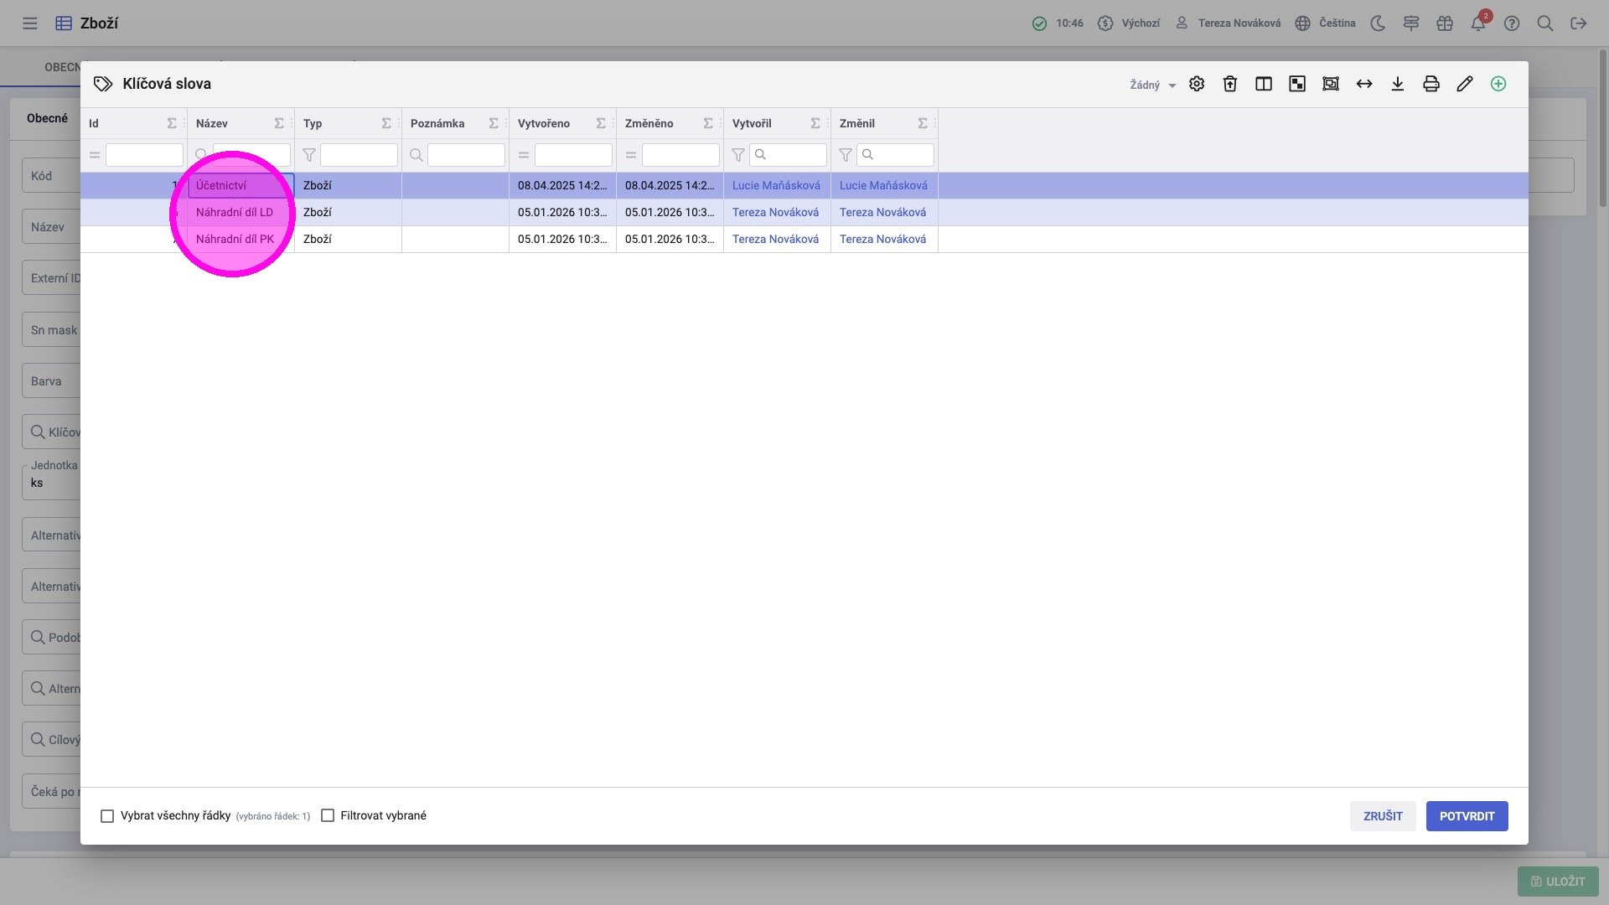Click the trash delete icon in toolbar
1609x905 pixels.
1229,84
